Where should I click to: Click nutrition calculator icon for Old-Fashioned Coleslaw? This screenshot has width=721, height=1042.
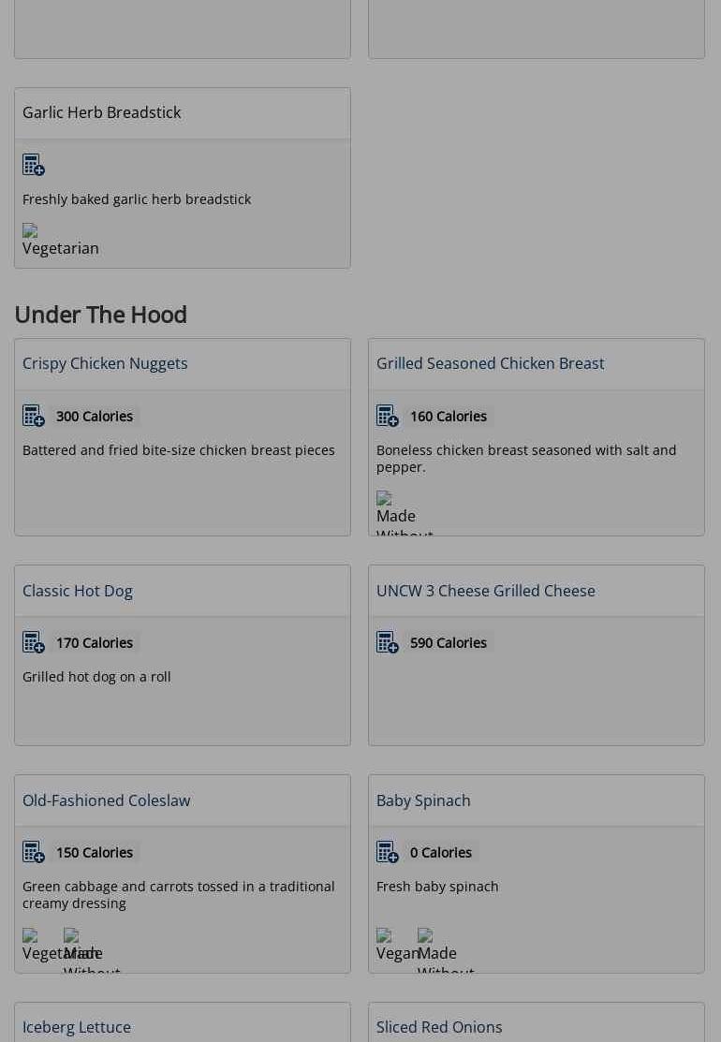coord(34,852)
